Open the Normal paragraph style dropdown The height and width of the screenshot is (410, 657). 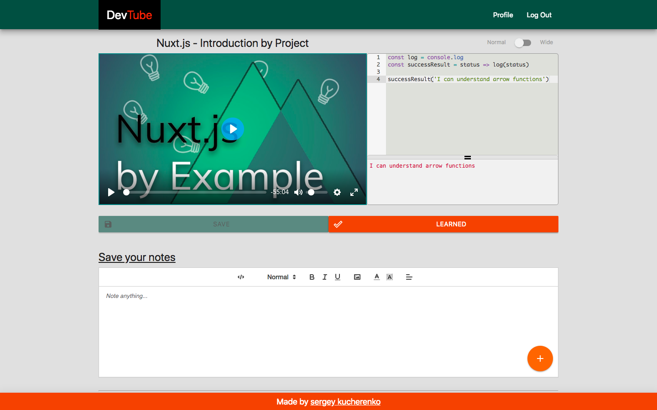point(281,277)
